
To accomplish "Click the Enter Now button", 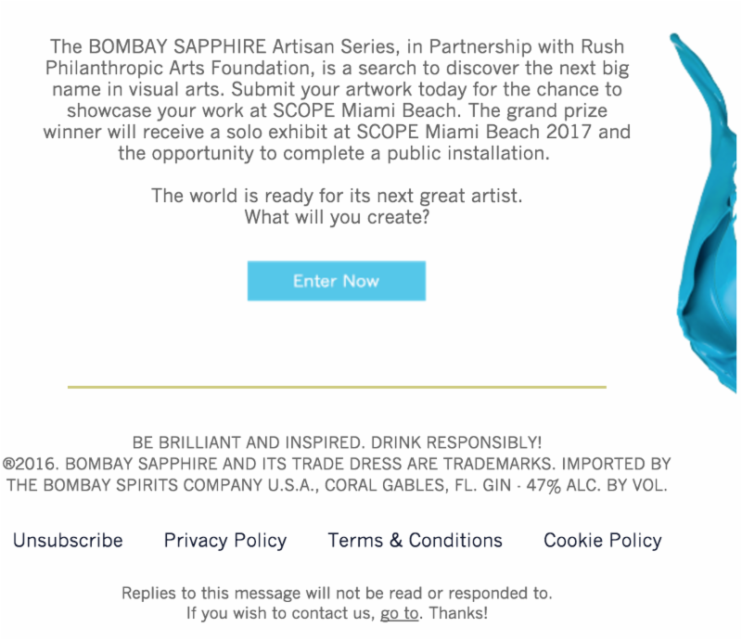I will point(336,281).
